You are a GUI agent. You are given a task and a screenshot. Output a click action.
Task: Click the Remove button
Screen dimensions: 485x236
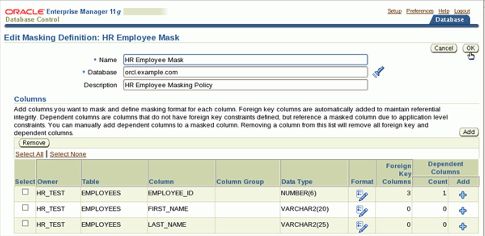tap(34, 143)
